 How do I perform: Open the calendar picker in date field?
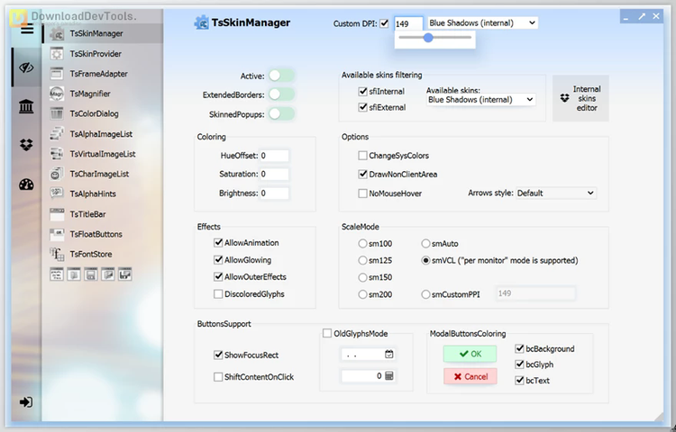pyautogui.click(x=388, y=354)
